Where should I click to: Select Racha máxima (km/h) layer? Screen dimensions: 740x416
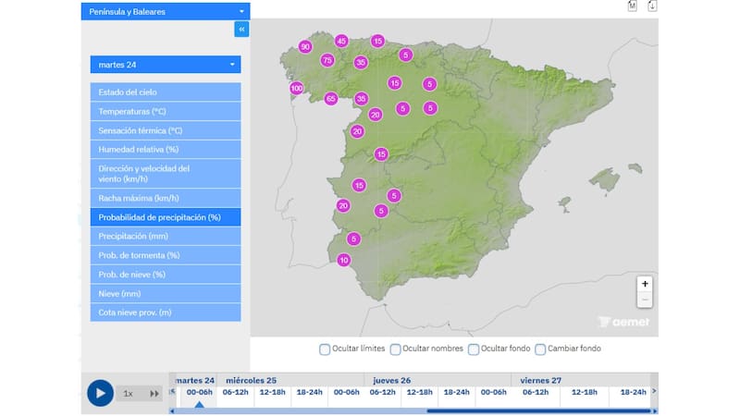[166, 198]
